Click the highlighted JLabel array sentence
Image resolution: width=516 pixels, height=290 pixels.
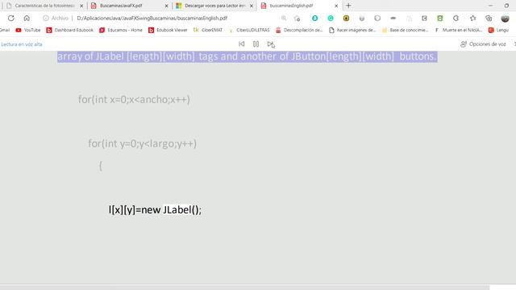[x=248, y=56]
